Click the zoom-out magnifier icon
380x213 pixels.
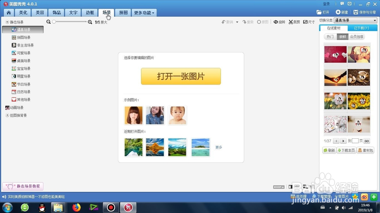coord(49,22)
